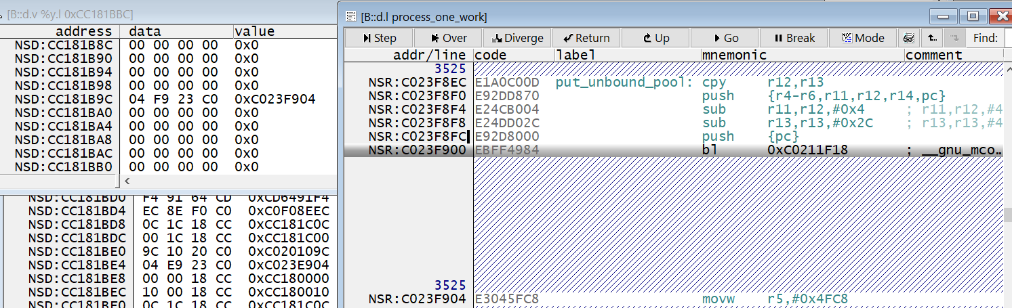Viewport: 1012px width, 308px height.
Task: Click value 0xCC181C00 in the lower window
Action: coord(288,238)
